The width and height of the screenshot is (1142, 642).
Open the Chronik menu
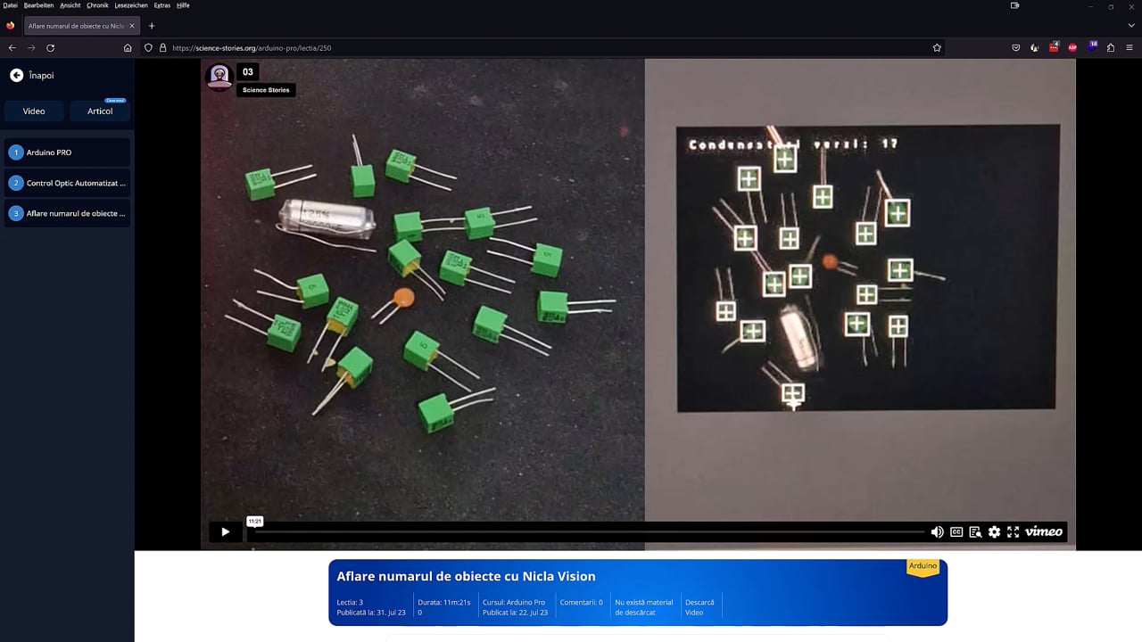(97, 5)
